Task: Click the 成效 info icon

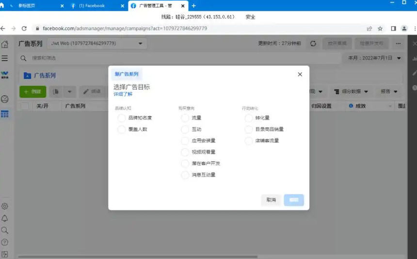Action: point(351,106)
